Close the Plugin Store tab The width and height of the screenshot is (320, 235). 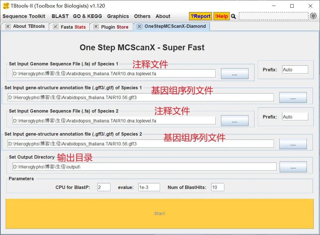point(96,27)
